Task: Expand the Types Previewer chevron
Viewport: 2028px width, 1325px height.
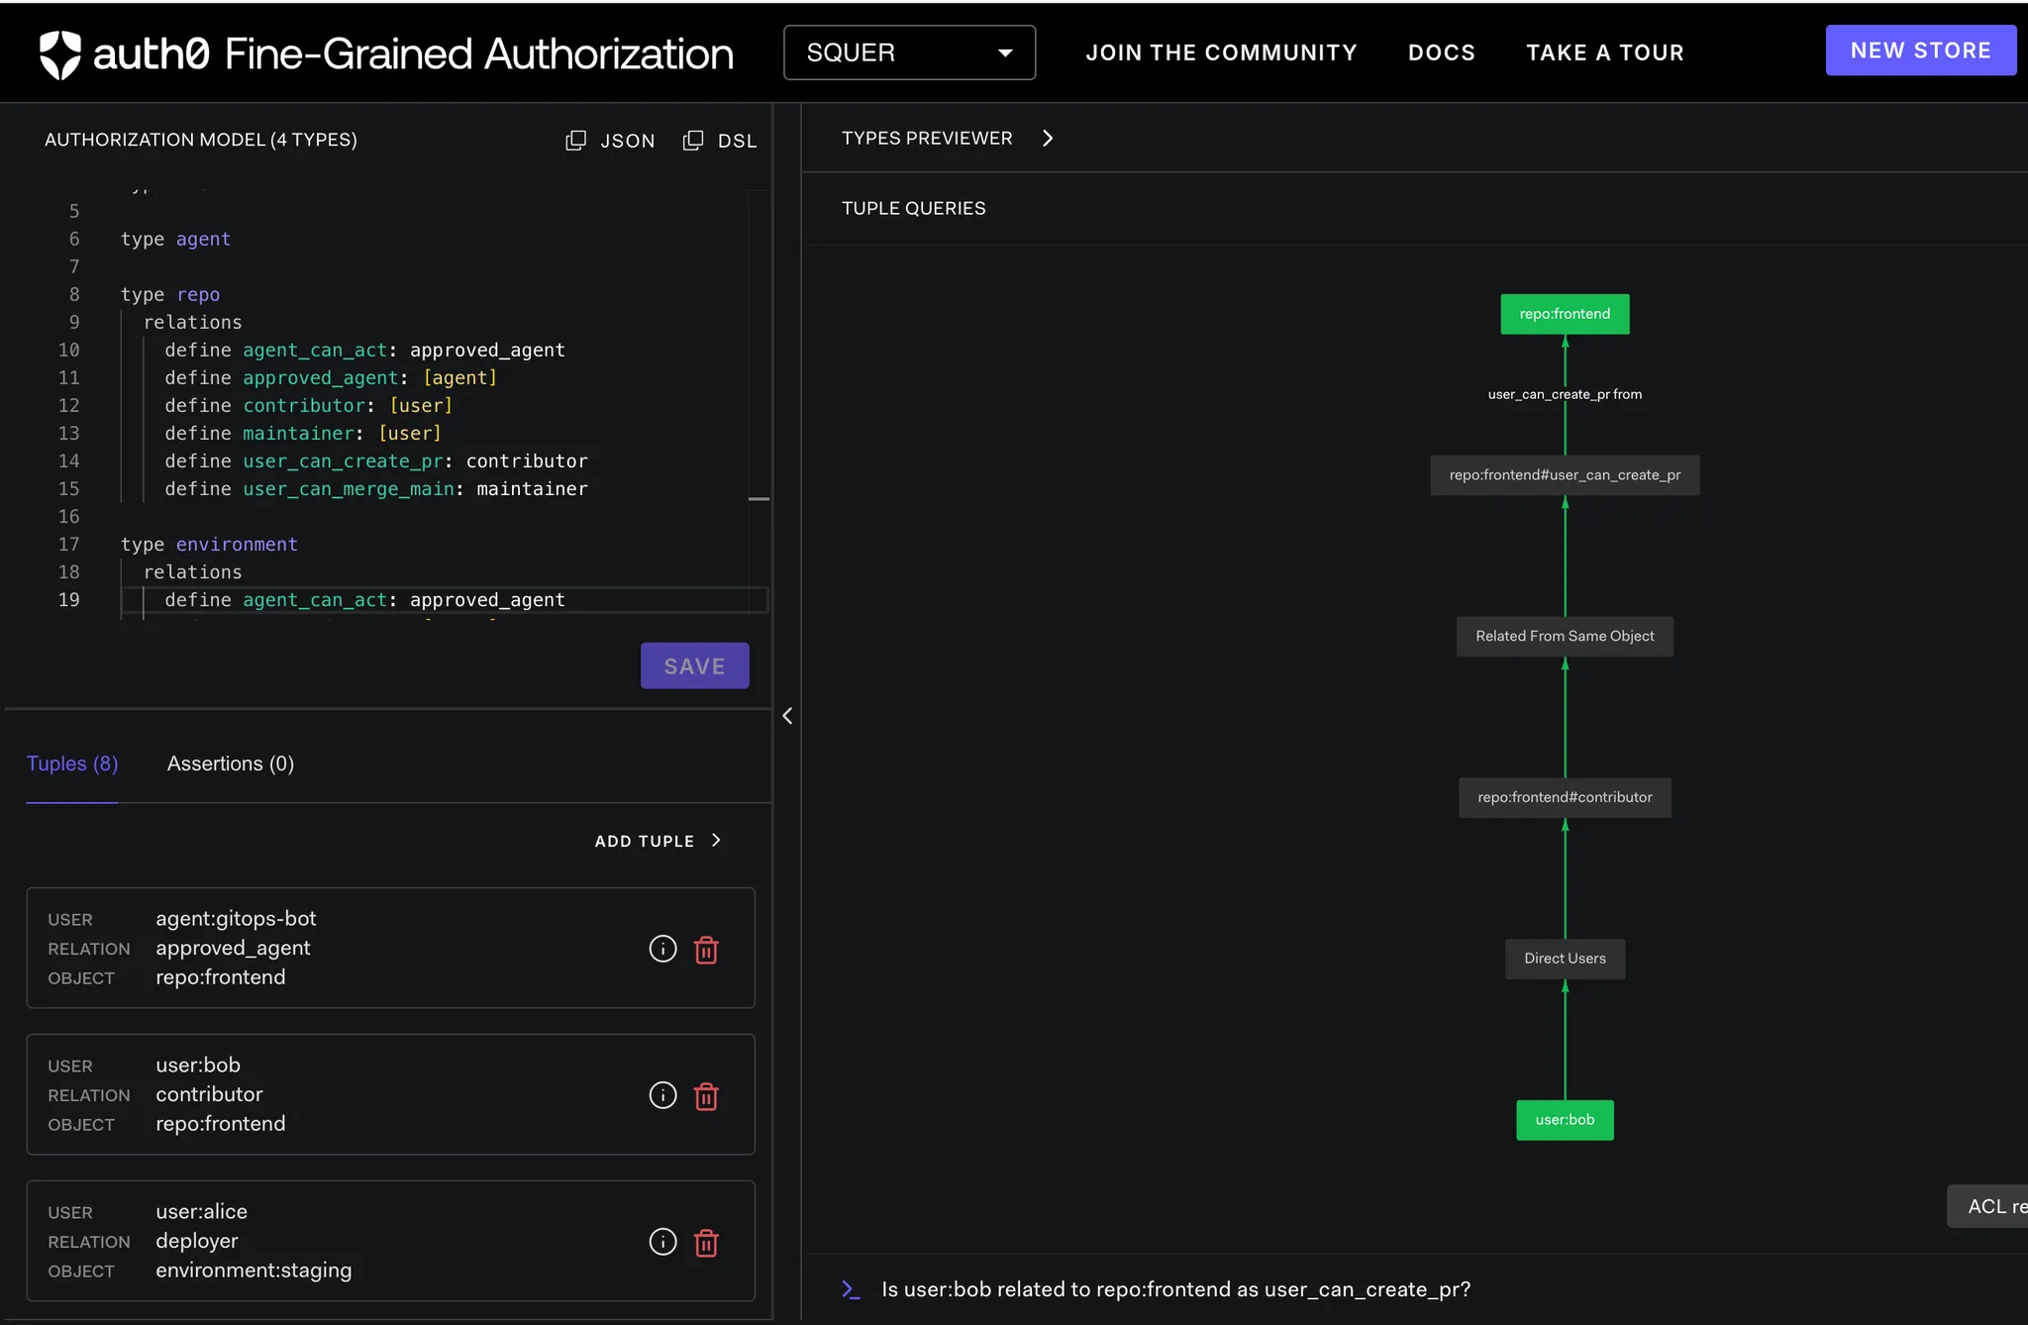Action: click(1048, 139)
